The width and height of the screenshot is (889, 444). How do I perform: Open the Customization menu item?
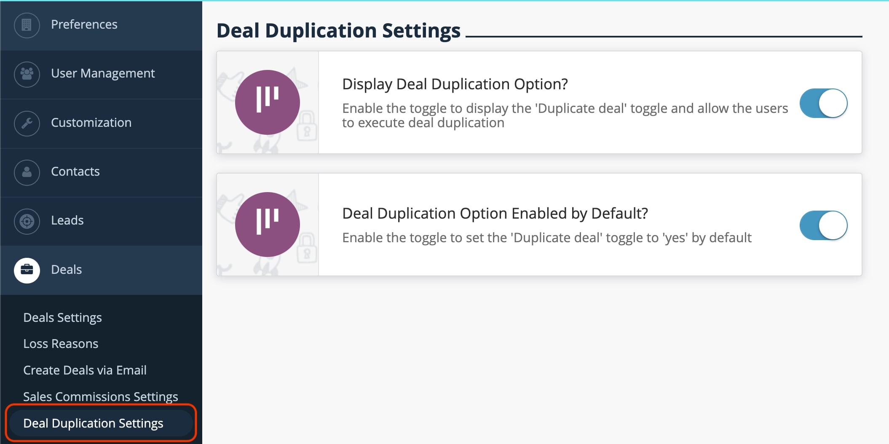click(91, 123)
